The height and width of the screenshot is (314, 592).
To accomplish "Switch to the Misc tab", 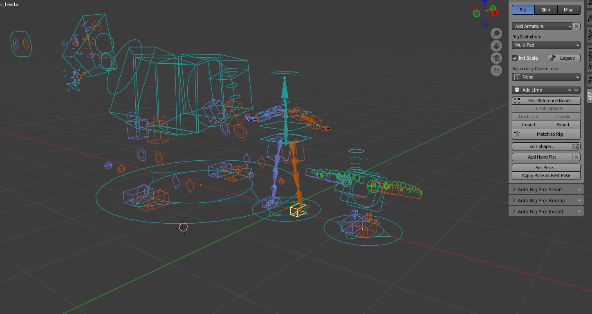I will coord(569,10).
